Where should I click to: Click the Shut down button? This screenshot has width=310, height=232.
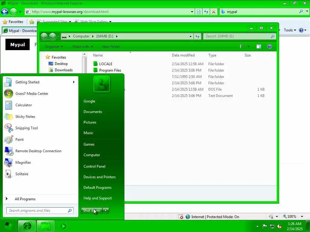point(91,210)
